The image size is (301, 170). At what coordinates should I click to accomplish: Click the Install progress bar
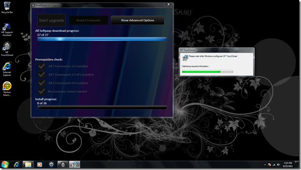(x=102, y=107)
